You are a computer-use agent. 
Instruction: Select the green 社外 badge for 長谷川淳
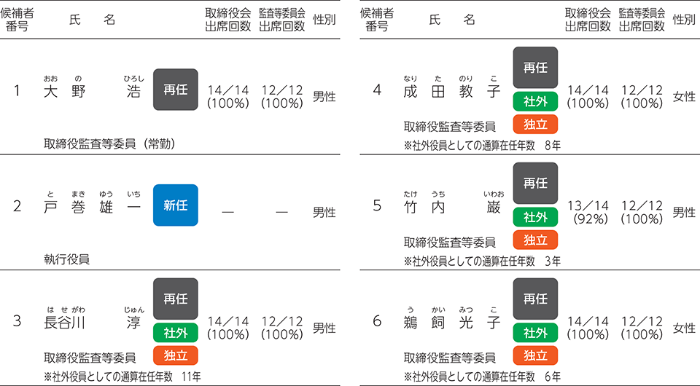coord(176,333)
